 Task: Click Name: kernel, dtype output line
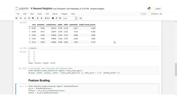coord(42,63)
